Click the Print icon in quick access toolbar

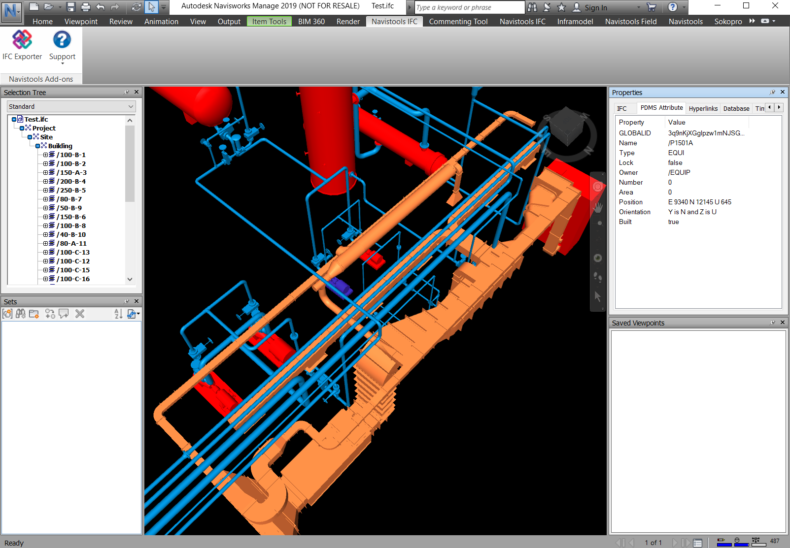tap(85, 7)
